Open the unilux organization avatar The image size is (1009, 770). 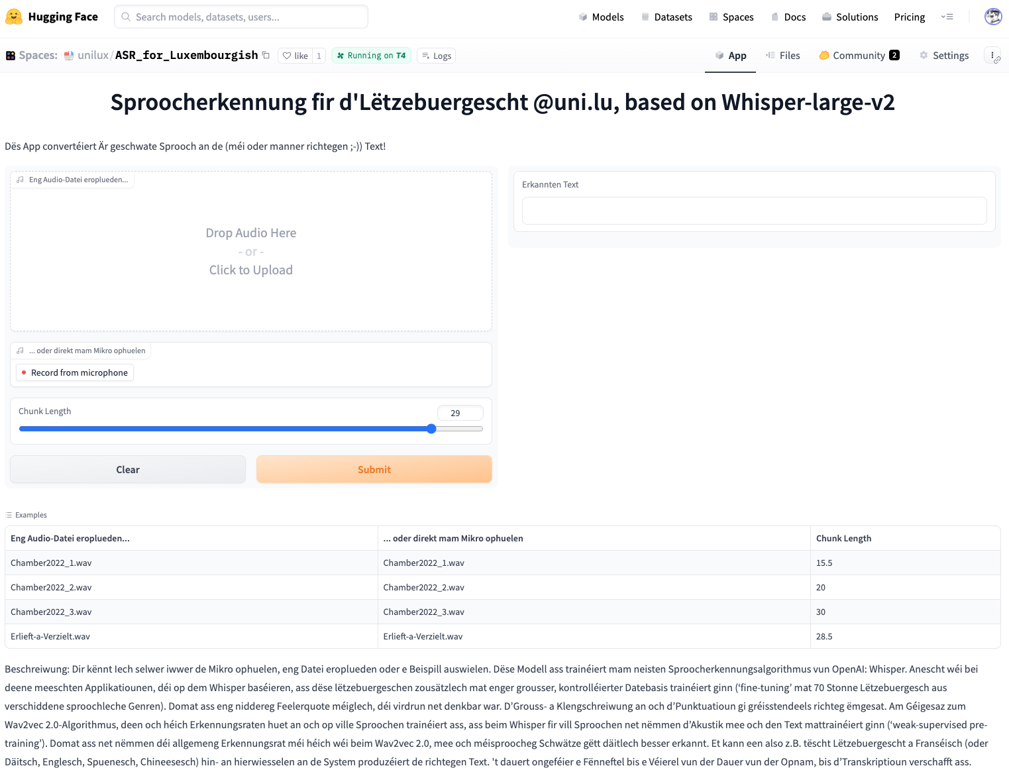coord(69,56)
